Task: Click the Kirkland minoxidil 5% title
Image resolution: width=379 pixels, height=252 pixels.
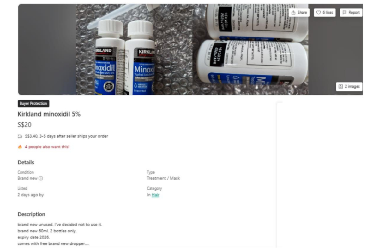Action: click(x=49, y=114)
